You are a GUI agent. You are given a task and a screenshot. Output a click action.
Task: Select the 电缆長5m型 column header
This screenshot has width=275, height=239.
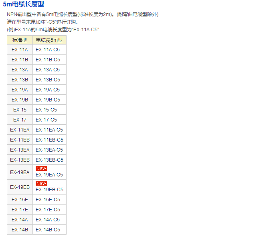(x=49, y=40)
